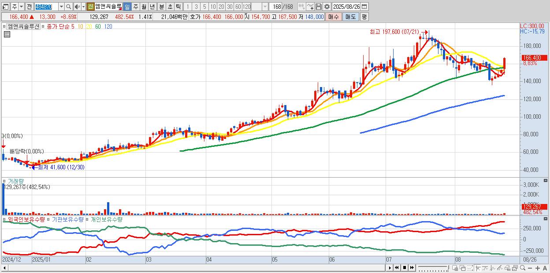
Task: Switch chart to second 초 period
Action: 170,7
